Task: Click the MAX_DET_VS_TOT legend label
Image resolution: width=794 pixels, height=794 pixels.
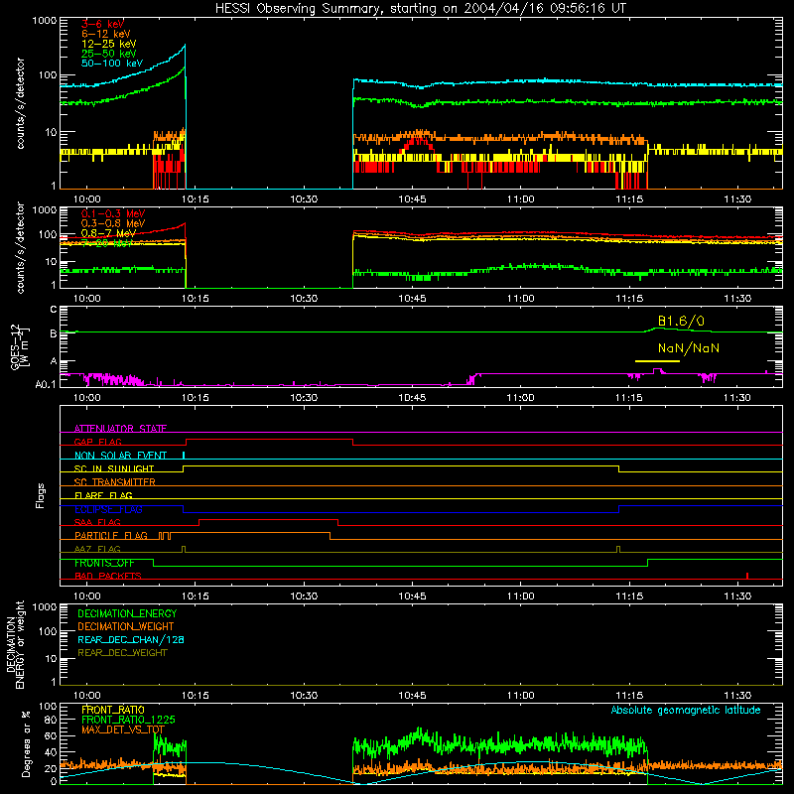Action: [x=123, y=729]
